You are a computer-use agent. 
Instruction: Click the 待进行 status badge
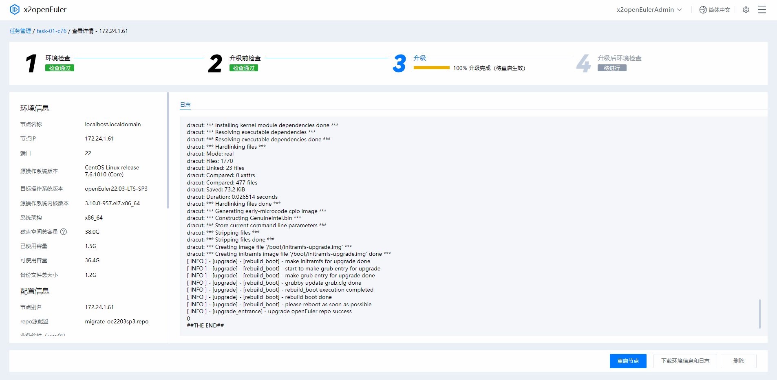pos(611,68)
